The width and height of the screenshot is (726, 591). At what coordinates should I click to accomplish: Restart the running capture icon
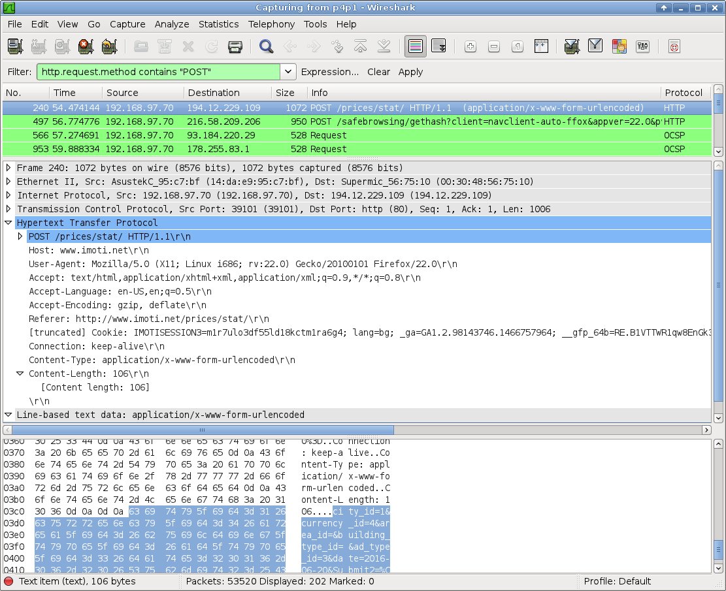(x=109, y=46)
